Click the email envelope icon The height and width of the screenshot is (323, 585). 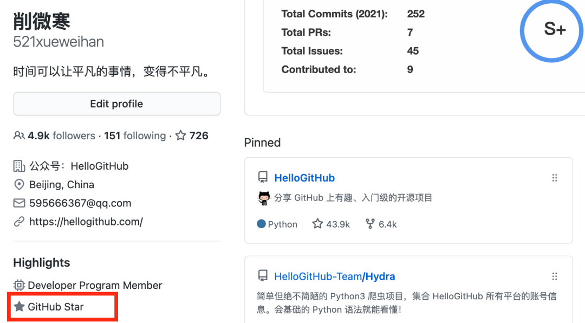coord(19,203)
